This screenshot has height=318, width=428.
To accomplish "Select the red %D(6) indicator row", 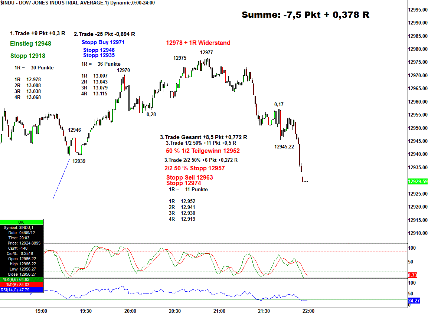I will tap(22, 285).
